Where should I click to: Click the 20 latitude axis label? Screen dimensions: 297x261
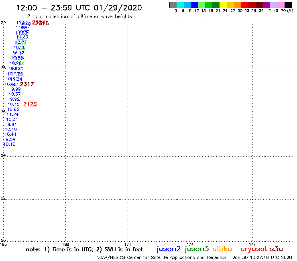point(3,241)
